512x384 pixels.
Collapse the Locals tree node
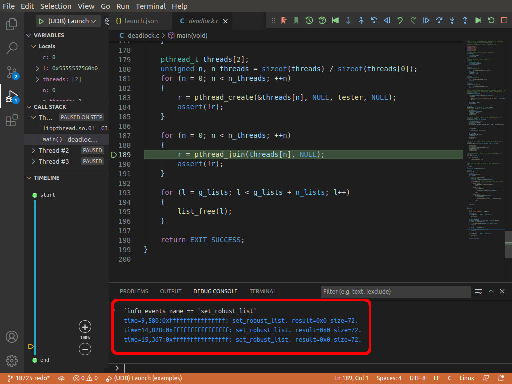point(33,46)
